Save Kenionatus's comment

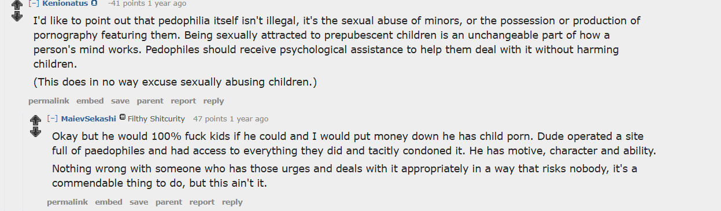(120, 101)
